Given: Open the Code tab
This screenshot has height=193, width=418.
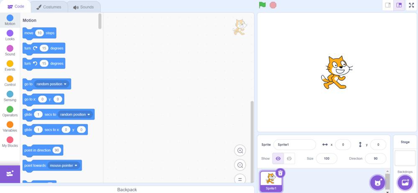Looking at the screenshot, I should pos(16,7).
